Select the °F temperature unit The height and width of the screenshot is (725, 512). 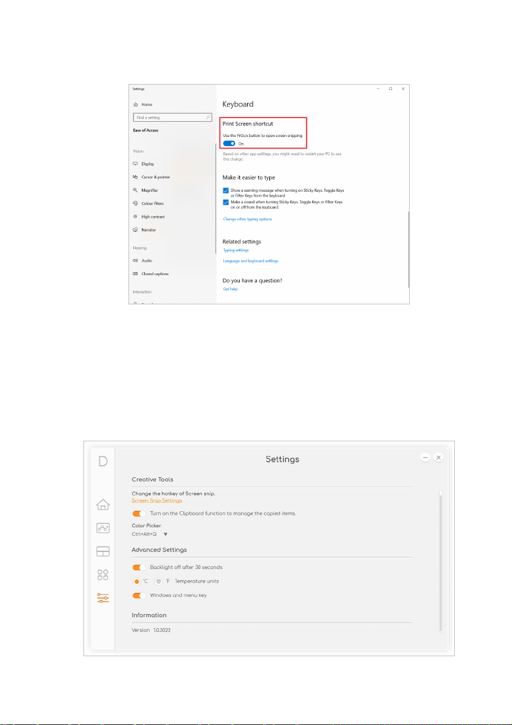(x=159, y=581)
